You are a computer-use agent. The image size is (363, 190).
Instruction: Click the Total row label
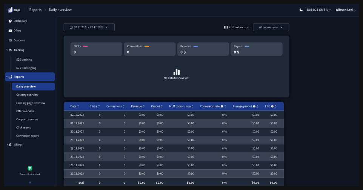click(81, 182)
